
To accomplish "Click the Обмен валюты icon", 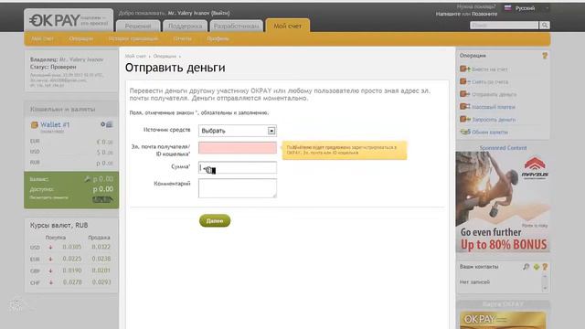I will click(x=464, y=132).
